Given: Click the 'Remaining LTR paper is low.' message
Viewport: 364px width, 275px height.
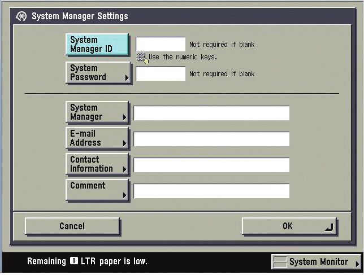Looking at the screenshot, I should 87,261.
